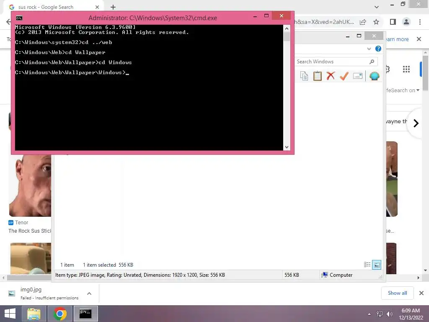
Task: Click Chrome back navigation arrow
Action: point(8,22)
